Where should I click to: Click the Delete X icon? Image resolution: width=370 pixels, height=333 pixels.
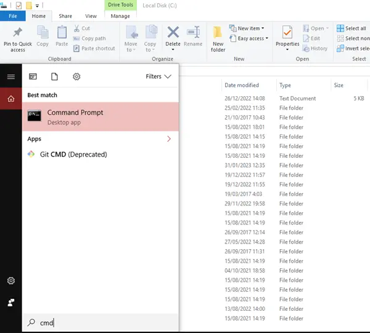pyautogui.click(x=173, y=32)
